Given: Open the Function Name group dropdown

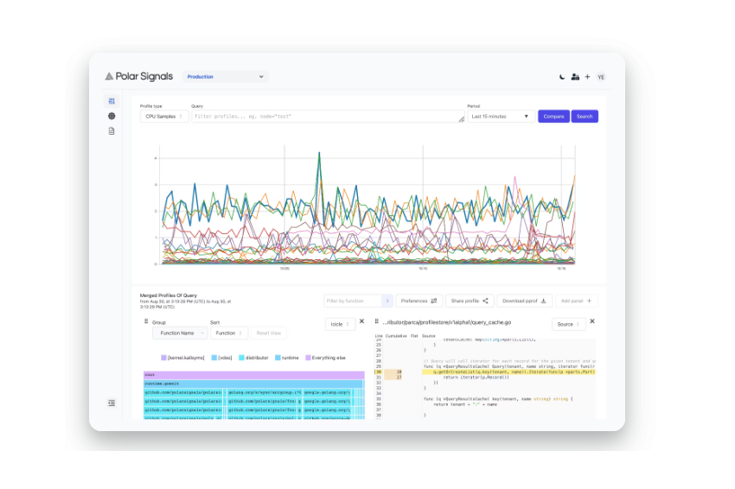Looking at the screenshot, I should (x=180, y=333).
